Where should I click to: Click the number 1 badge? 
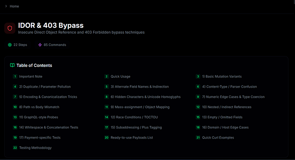(x=15, y=77)
